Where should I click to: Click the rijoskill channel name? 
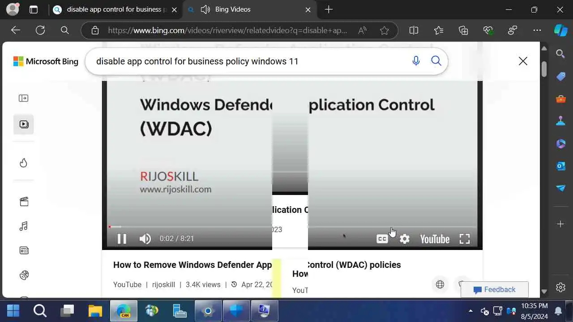(x=163, y=284)
